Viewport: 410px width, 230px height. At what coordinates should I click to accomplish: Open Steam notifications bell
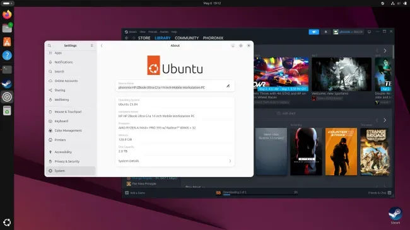click(x=325, y=32)
